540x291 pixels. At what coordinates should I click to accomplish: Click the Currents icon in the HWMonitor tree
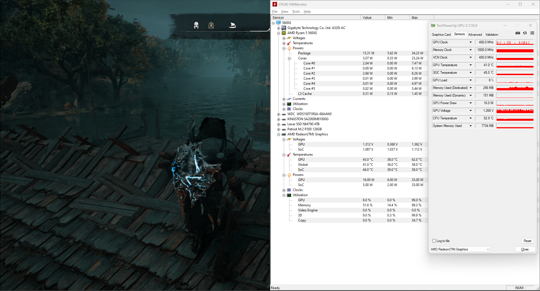point(289,99)
